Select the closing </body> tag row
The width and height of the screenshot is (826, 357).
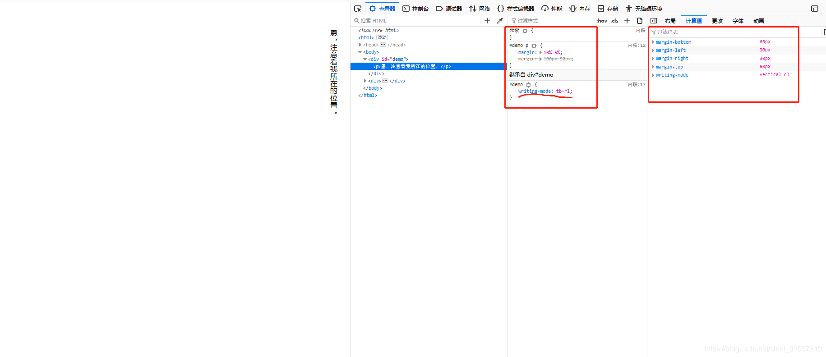click(373, 88)
